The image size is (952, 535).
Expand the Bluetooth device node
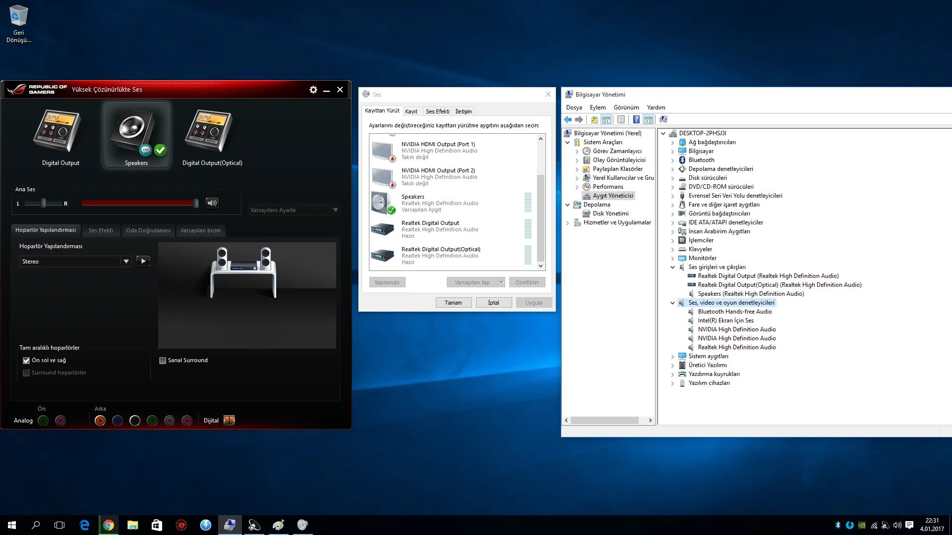point(673,160)
